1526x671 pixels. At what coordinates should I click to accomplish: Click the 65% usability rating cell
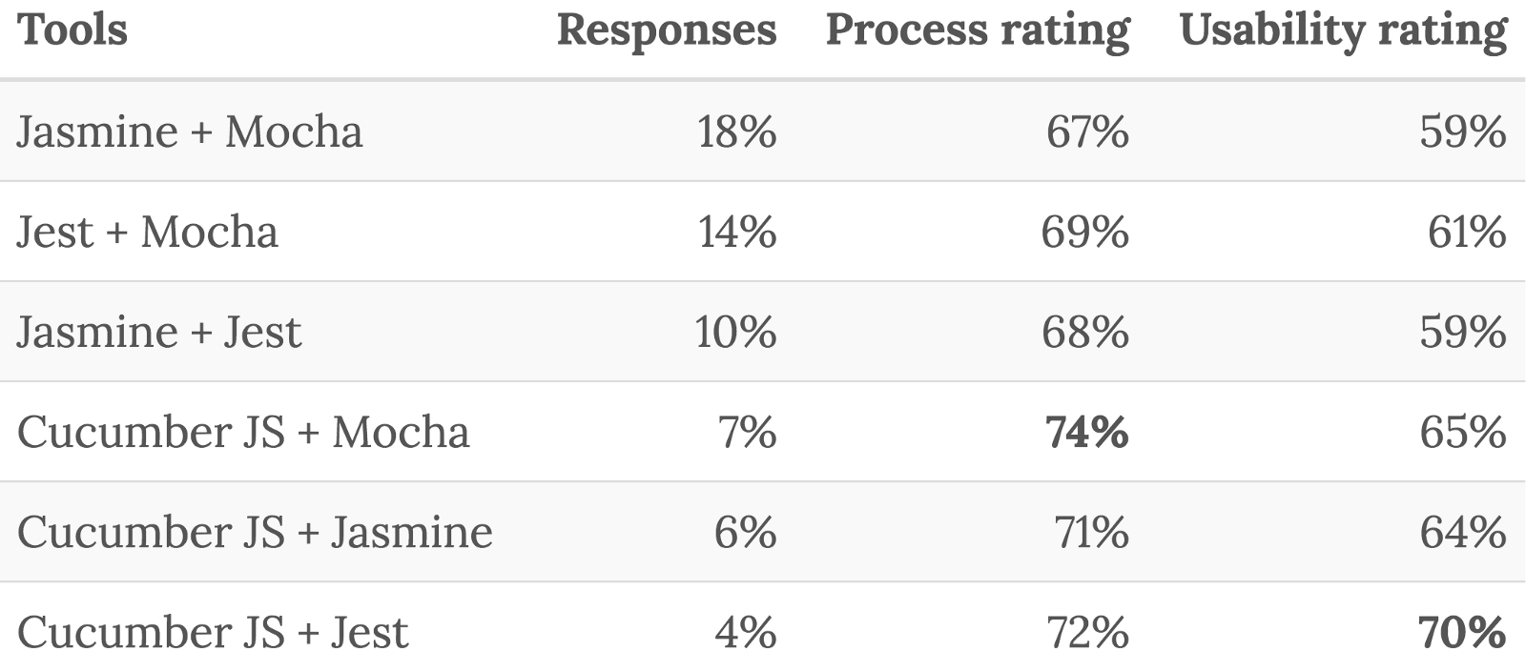click(x=1462, y=433)
